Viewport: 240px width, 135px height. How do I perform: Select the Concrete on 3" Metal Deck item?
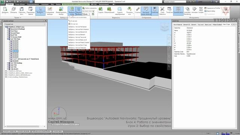[25, 59]
